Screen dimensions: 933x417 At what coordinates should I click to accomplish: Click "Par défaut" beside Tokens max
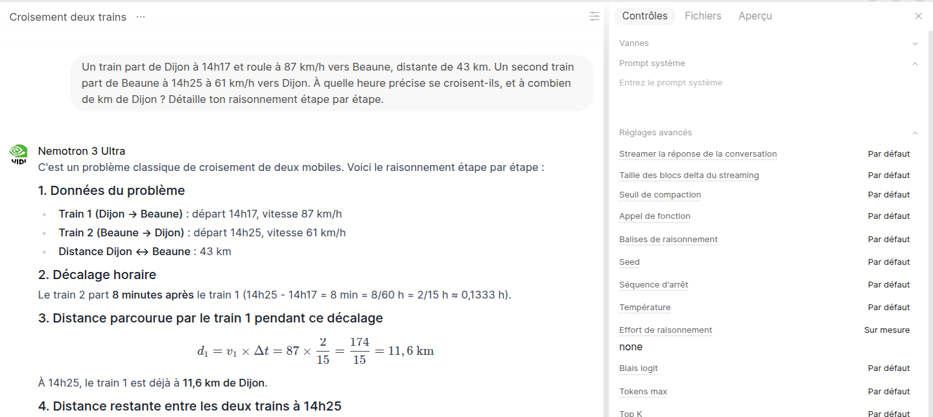(x=889, y=392)
